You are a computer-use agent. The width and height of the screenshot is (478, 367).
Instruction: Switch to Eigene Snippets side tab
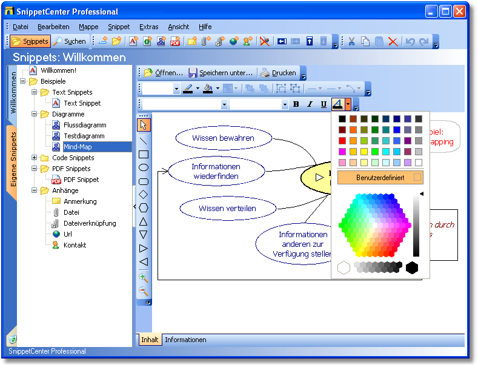coord(13,159)
